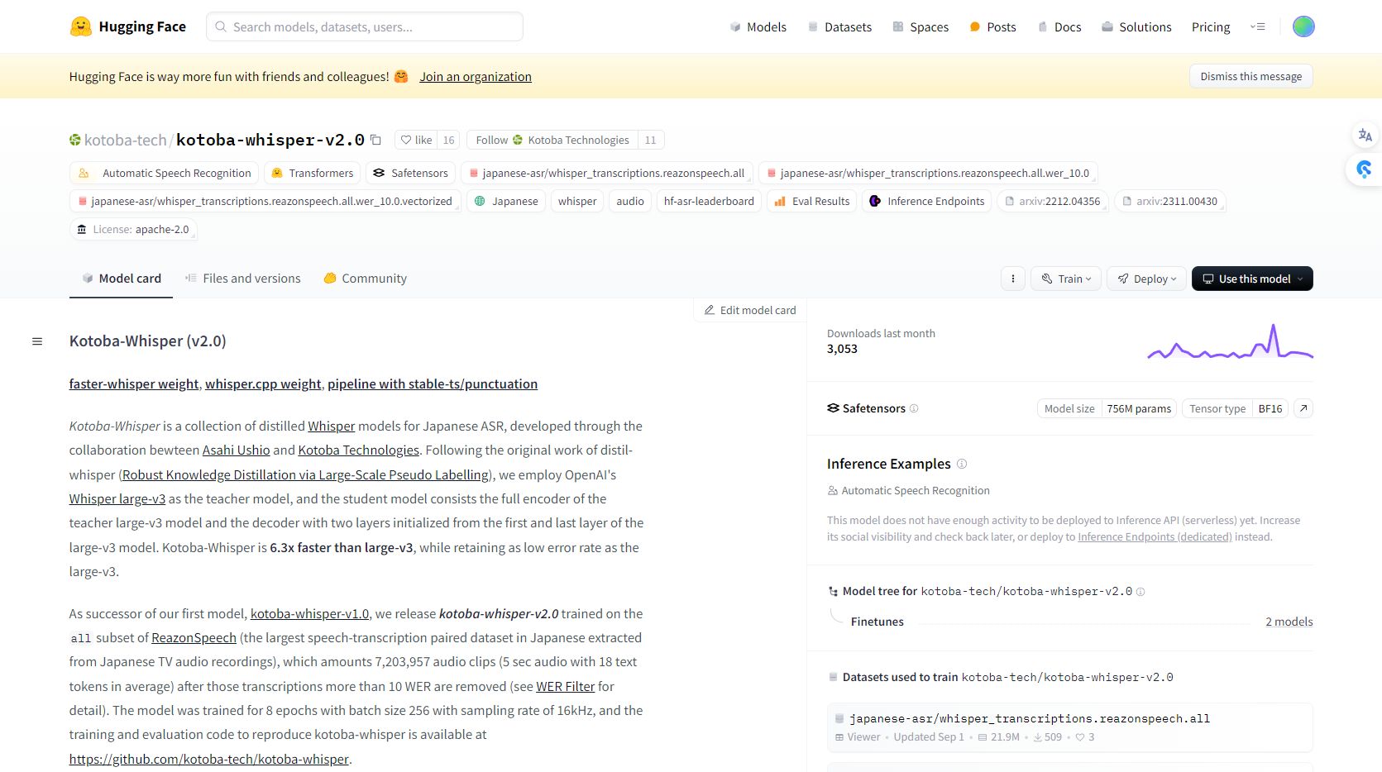Open the Asahi Ushio link
This screenshot has width=1382, height=772.
tap(237, 450)
